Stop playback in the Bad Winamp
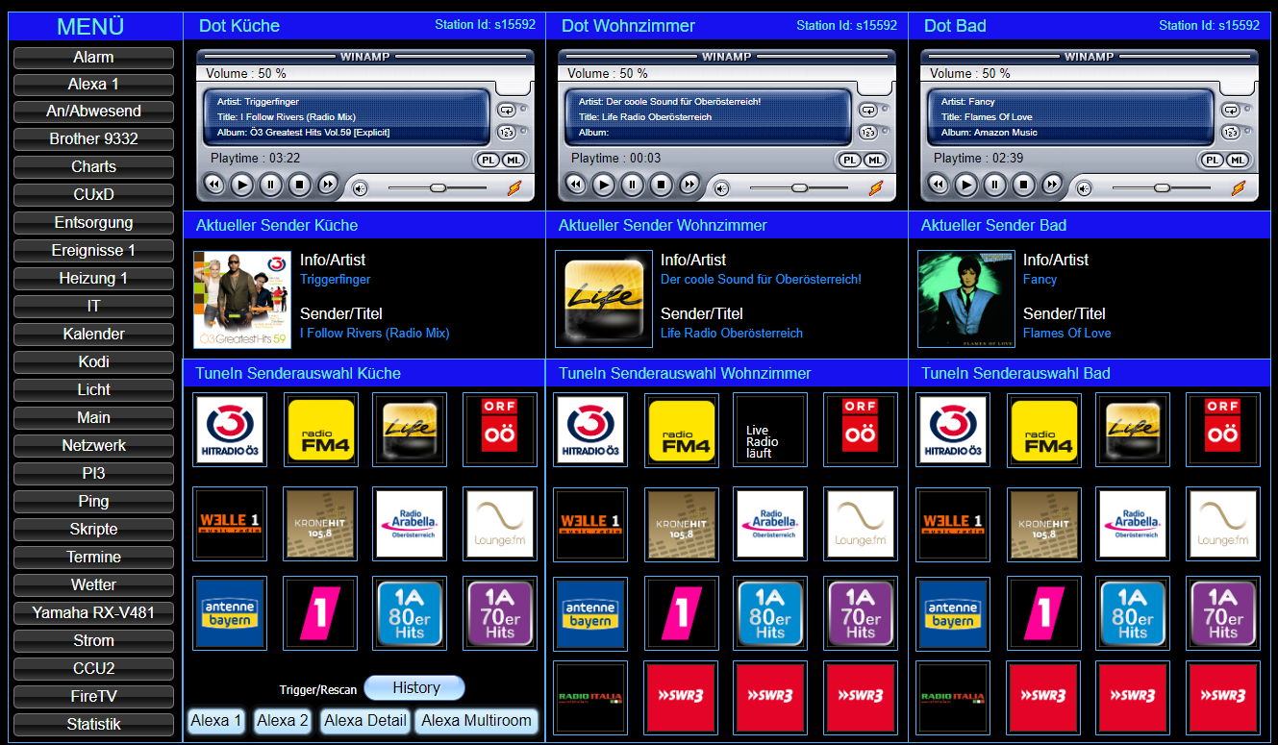This screenshot has width=1278, height=745. [1023, 184]
